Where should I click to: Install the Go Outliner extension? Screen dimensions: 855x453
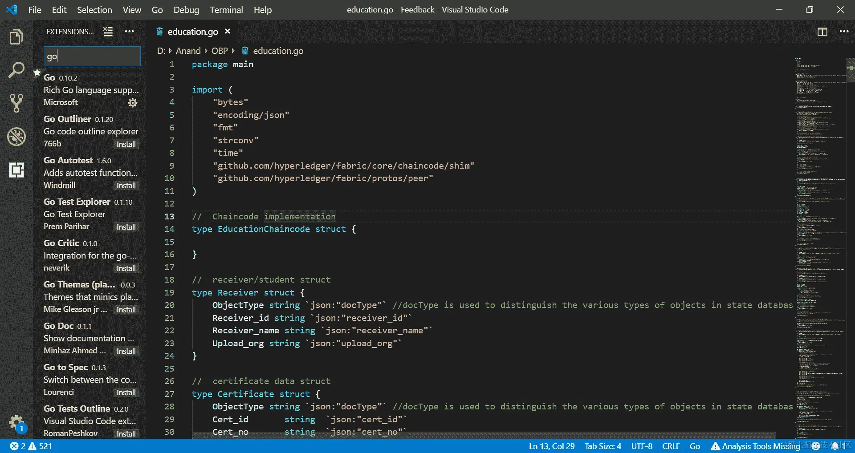coord(126,144)
